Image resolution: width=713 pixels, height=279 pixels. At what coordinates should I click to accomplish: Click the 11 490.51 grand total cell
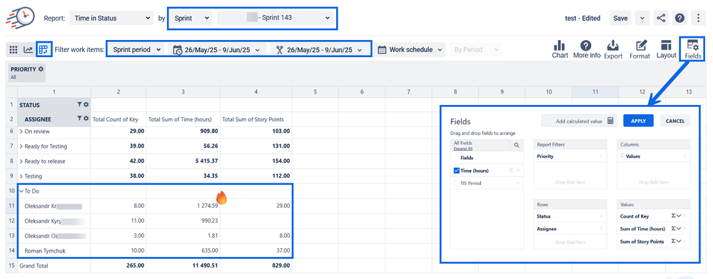click(x=183, y=265)
